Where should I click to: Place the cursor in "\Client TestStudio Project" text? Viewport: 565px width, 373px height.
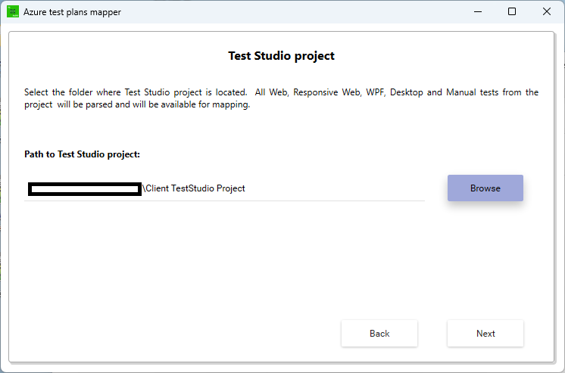tap(194, 188)
